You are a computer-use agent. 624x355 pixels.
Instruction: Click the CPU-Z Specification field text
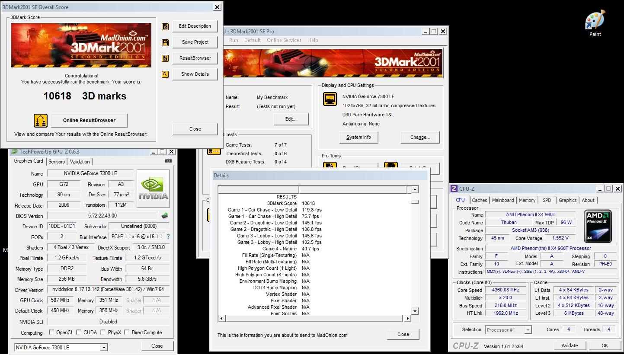550,248
